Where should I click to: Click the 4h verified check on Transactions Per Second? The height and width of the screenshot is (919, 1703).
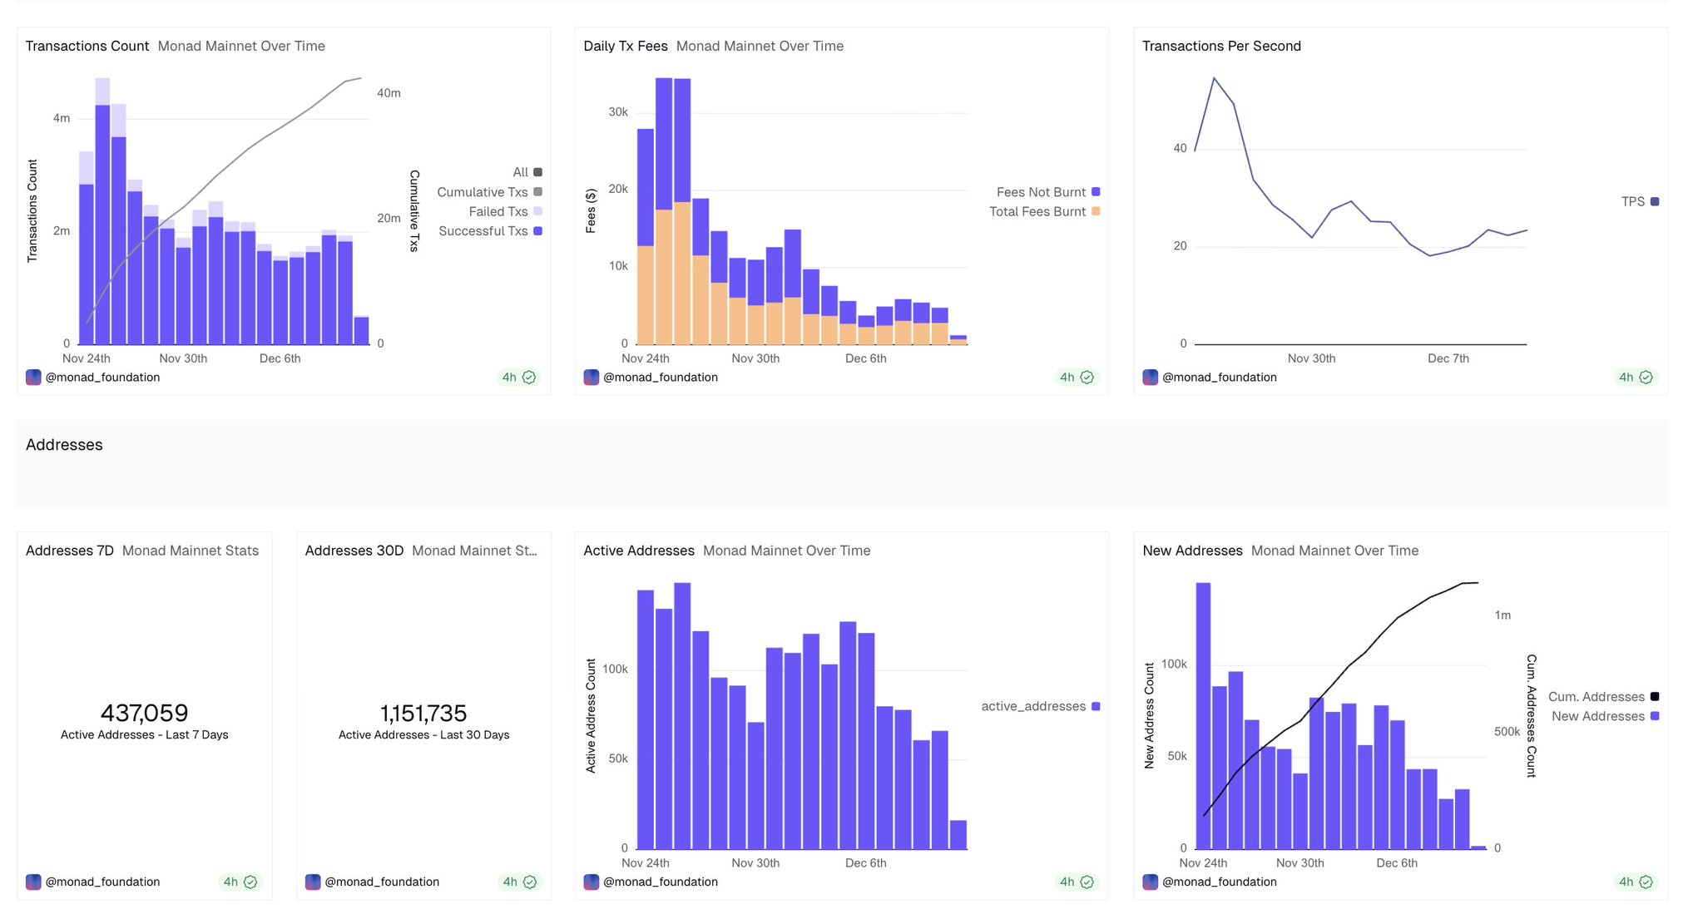pyautogui.click(x=1645, y=377)
